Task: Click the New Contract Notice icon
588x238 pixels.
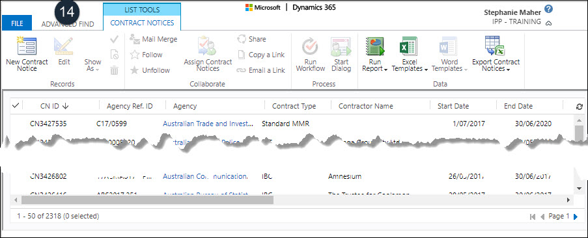Action: coord(27,46)
